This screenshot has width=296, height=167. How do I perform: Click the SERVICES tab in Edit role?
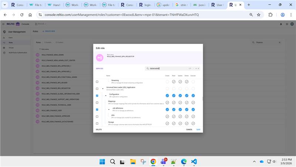pyautogui.click(x=100, y=69)
